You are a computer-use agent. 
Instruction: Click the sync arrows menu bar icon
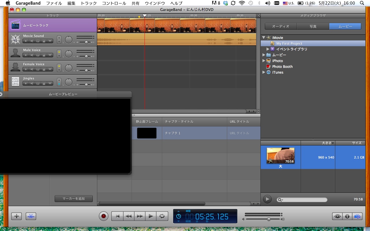pos(233,3)
